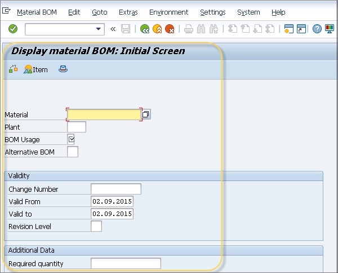Open the System menu

coord(248,12)
